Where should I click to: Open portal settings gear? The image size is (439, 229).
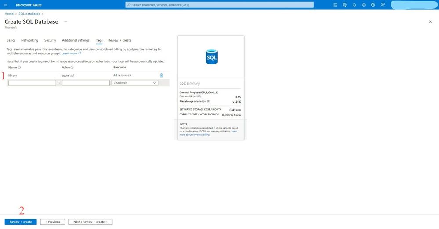tap(363, 5)
